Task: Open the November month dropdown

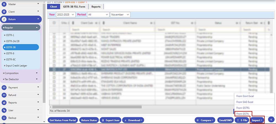Action: tap(120, 15)
